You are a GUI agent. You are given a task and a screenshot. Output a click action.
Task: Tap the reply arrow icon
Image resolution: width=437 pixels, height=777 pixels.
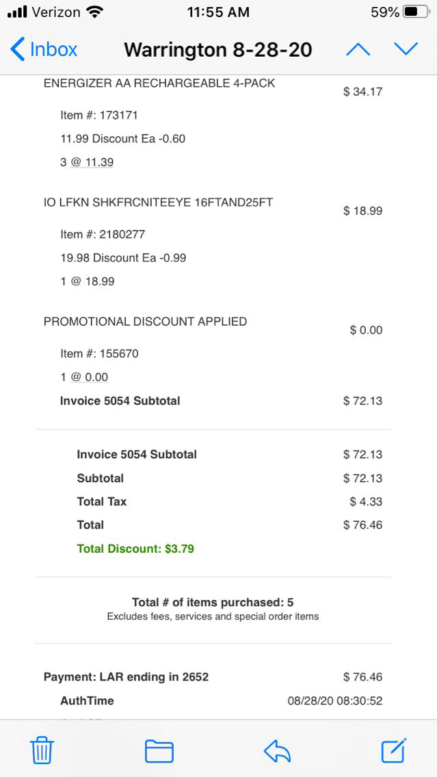click(x=277, y=751)
